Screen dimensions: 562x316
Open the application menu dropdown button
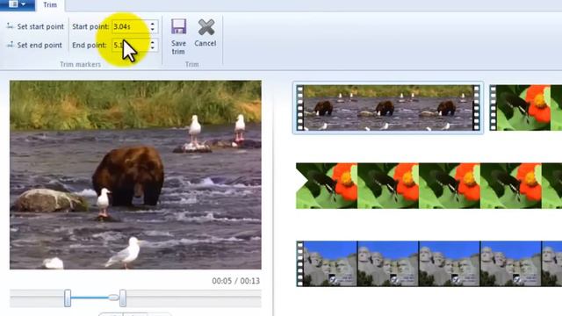[17, 4]
